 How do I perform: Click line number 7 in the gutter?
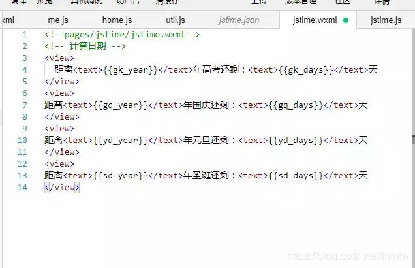pyautogui.click(x=25, y=105)
